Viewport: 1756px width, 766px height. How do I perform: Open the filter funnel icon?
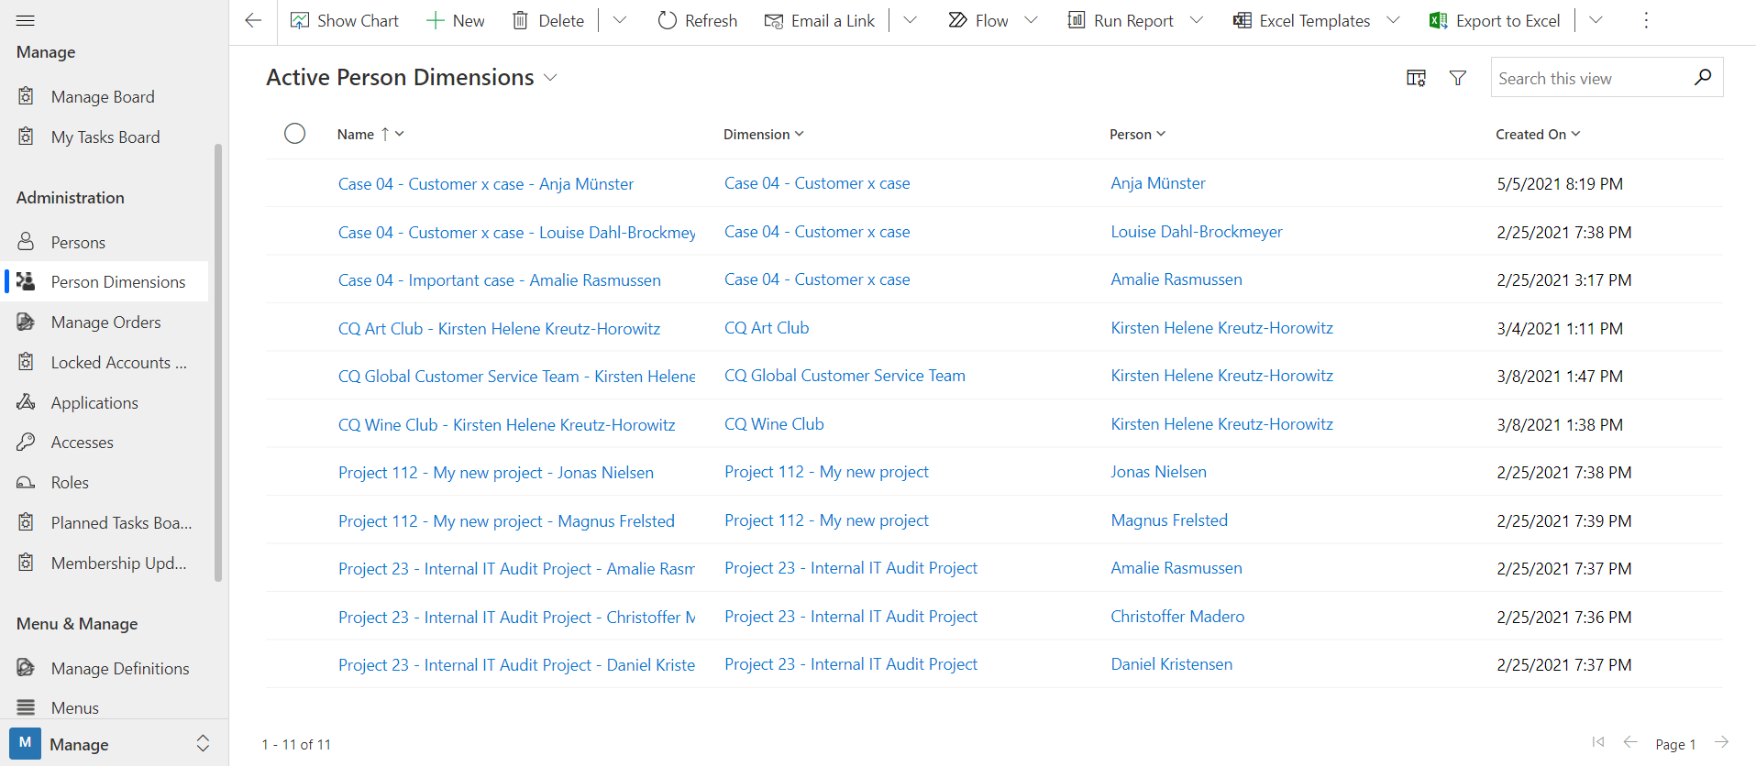click(x=1457, y=78)
